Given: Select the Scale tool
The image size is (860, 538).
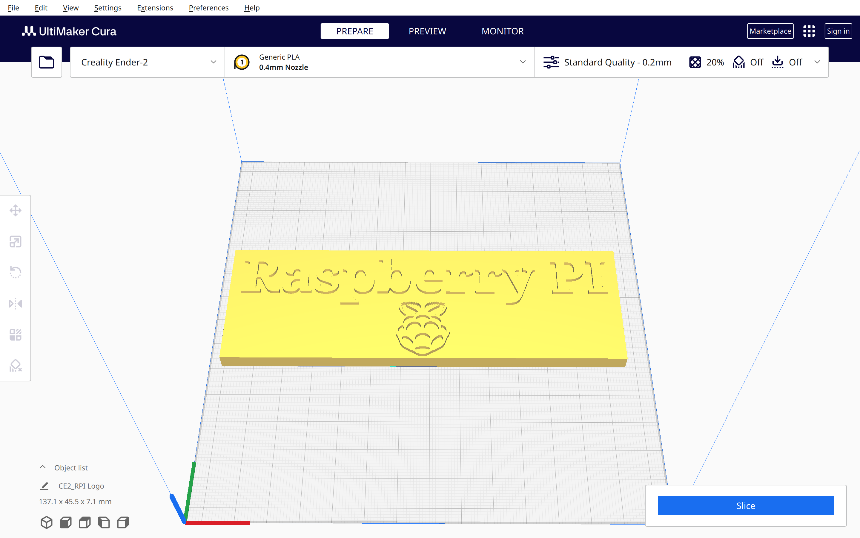Looking at the screenshot, I should point(15,241).
